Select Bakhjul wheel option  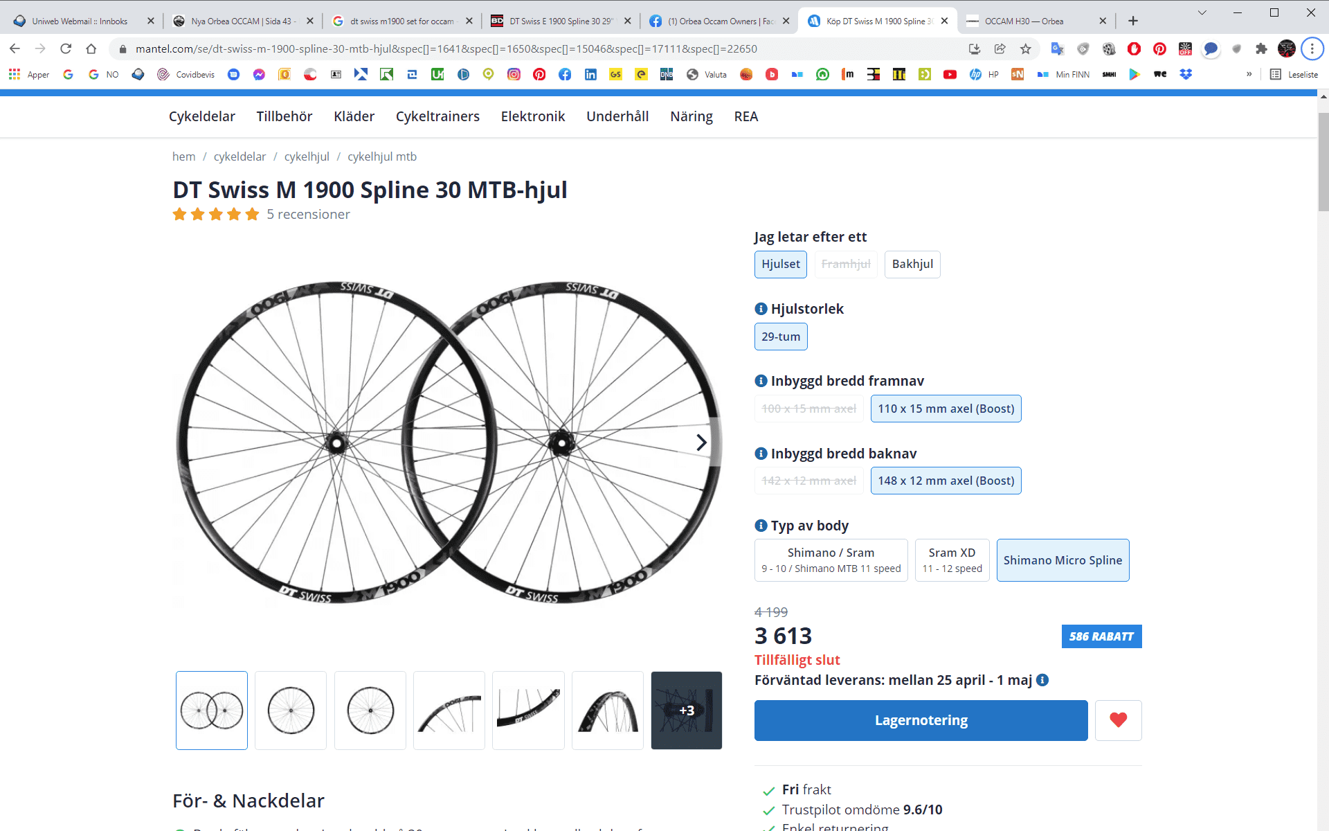coord(912,265)
